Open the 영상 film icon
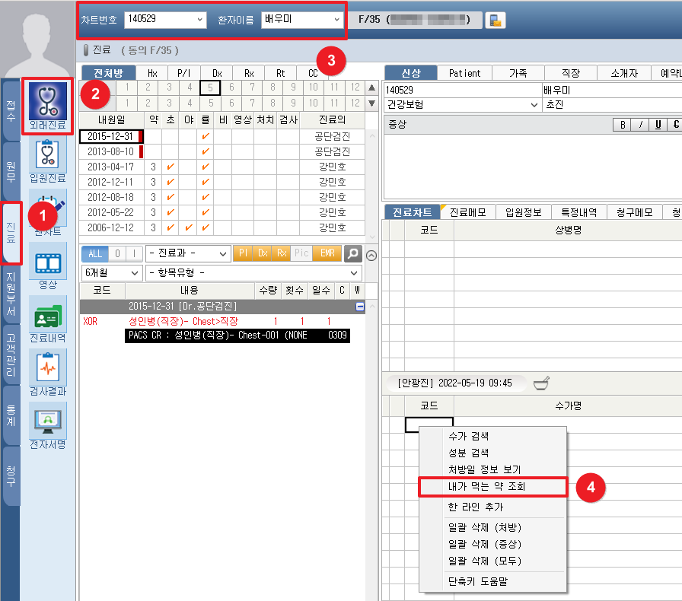Screen dimensions: 682x601 47,262
